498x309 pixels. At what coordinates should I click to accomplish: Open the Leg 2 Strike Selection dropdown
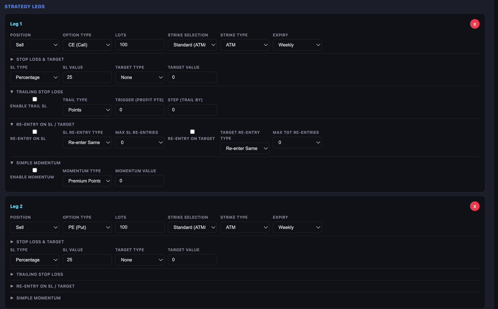coord(192,227)
